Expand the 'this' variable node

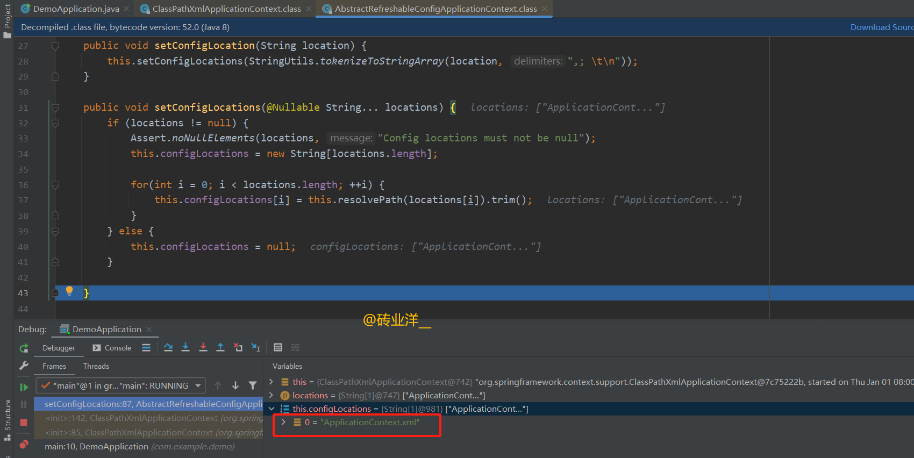[x=271, y=382]
